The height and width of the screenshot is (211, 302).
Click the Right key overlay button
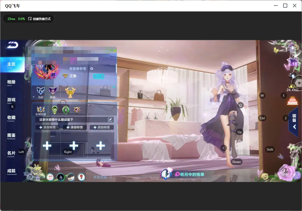coord(68,152)
